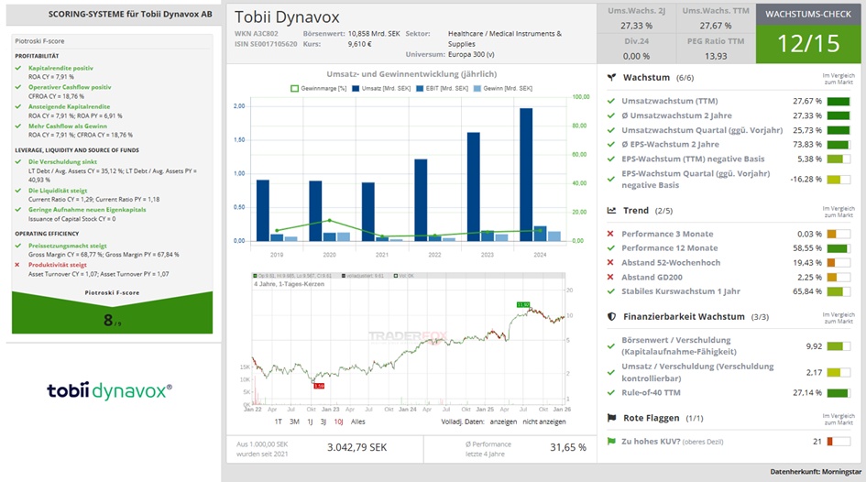Click 'nicht anzeigen' for Volladj. Daten
Image resolution: width=866 pixels, height=482 pixels.
pyautogui.click(x=543, y=422)
